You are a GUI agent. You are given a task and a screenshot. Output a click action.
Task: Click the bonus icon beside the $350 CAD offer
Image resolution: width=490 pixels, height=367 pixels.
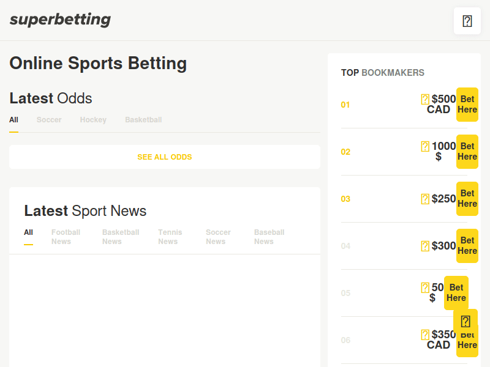425,335
